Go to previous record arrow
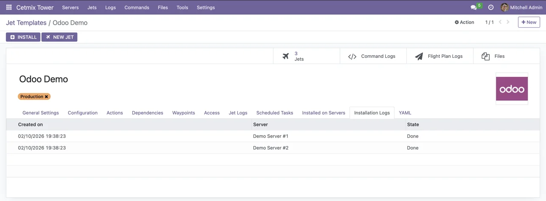The width and height of the screenshot is (546, 201). (x=500, y=22)
